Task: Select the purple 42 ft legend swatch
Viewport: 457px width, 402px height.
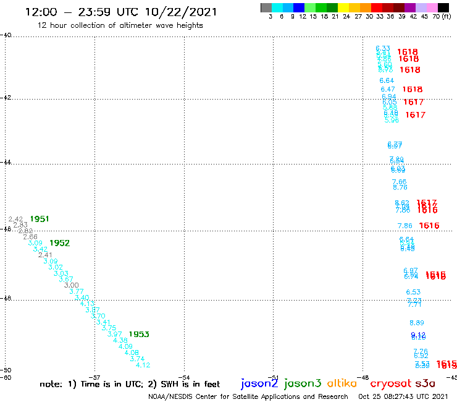Action: point(410,7)
